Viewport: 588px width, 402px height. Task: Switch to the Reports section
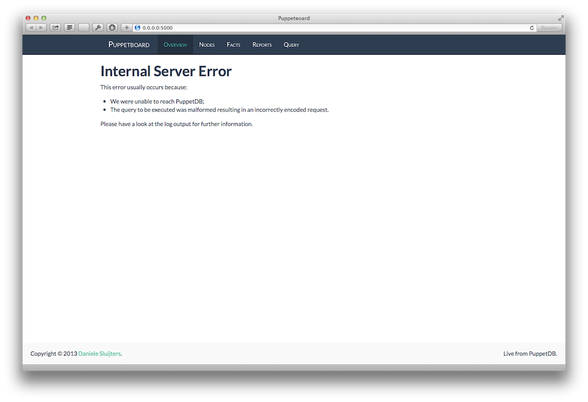[262, 45]
